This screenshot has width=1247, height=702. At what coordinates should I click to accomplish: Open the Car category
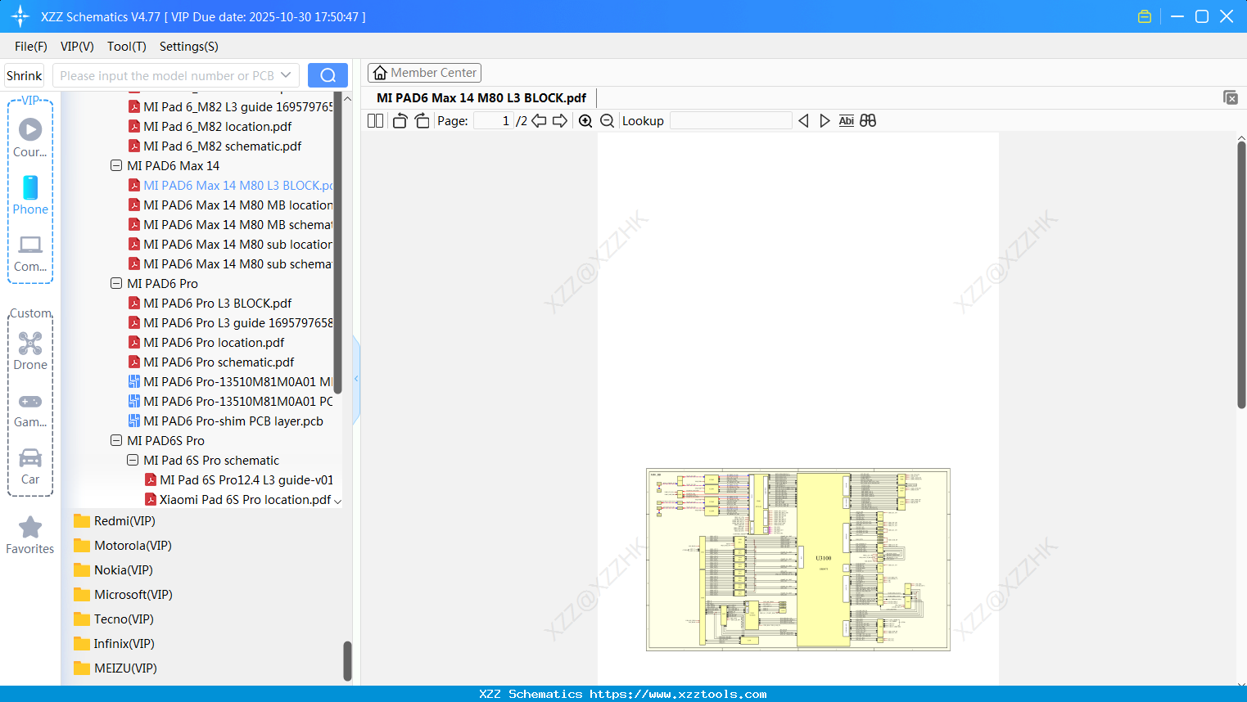[x=30, y=457]
